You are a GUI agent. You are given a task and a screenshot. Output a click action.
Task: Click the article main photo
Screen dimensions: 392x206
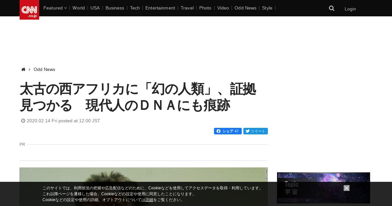coord(144,187)
